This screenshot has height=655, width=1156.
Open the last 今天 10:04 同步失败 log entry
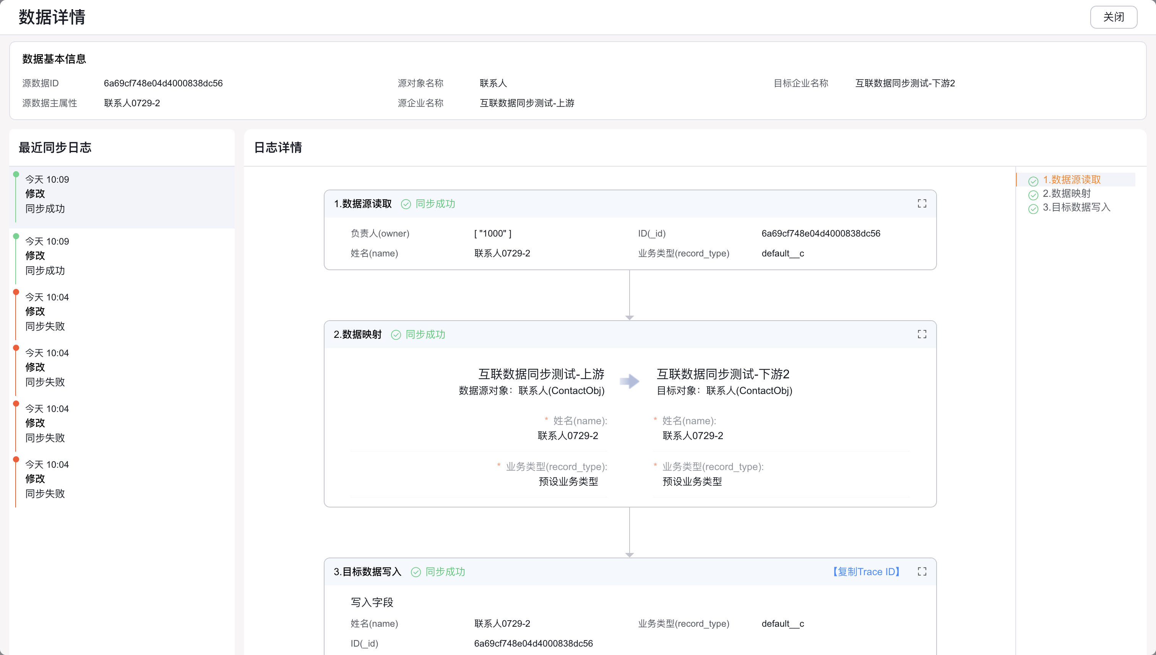(x=122, y=479)
